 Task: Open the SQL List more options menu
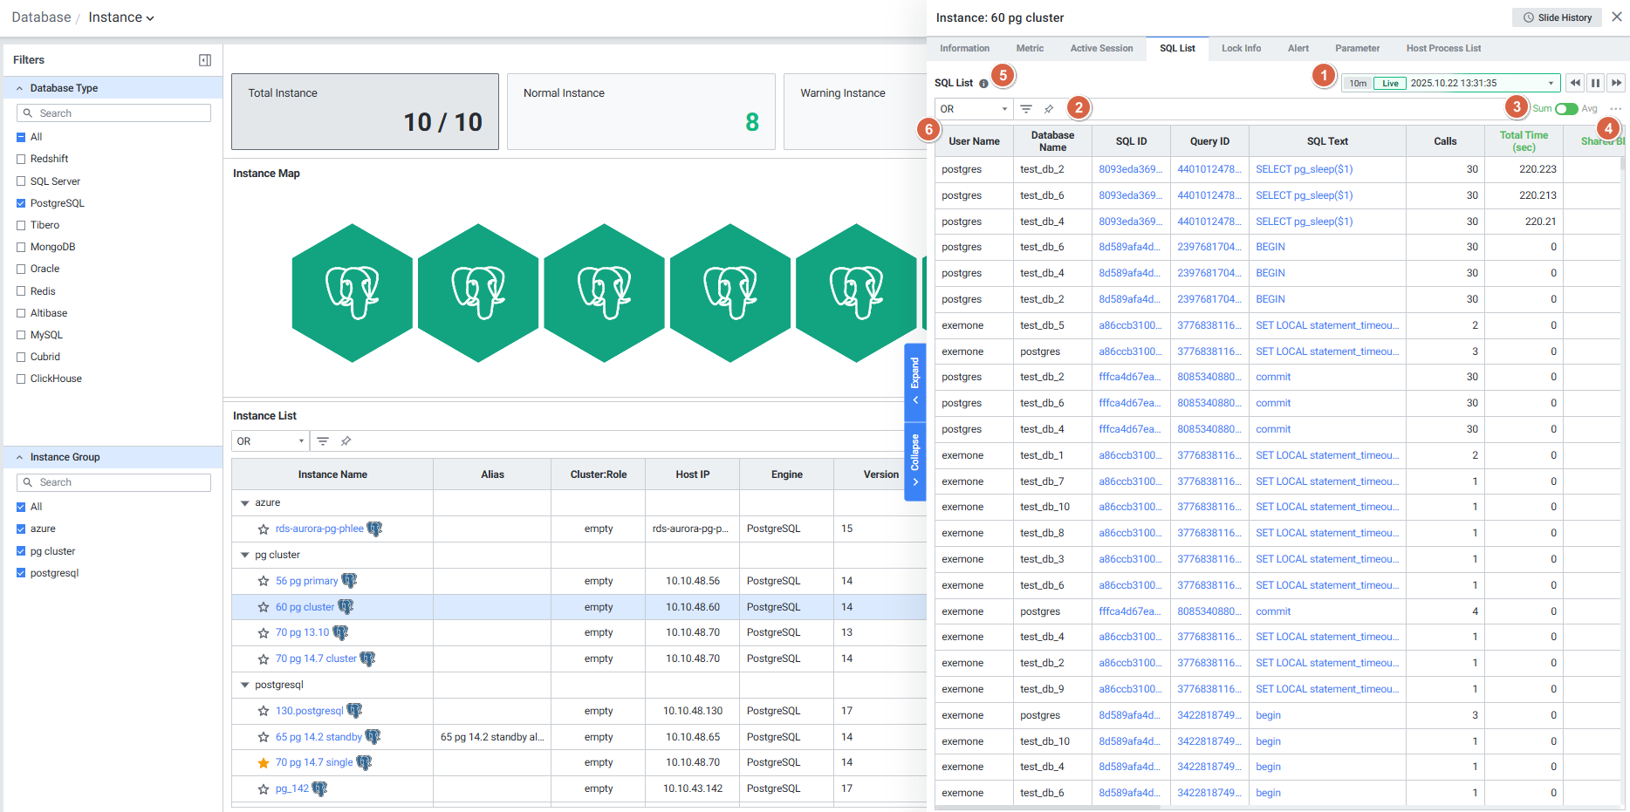pos(1615,109)
